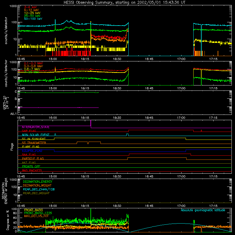Screen dimensions: 235x235
Task: Select the REAR_DEC_CHAN/128 legend label
Action: tap(39, 189)
